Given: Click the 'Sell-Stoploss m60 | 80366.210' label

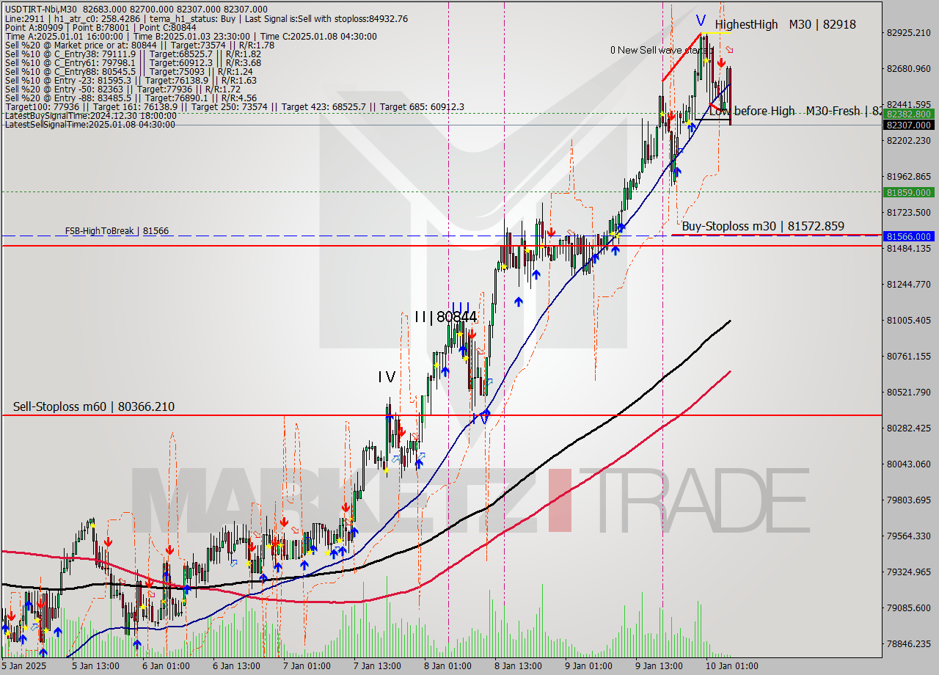Looking at the screenshot, I should [x=94, y=406].
